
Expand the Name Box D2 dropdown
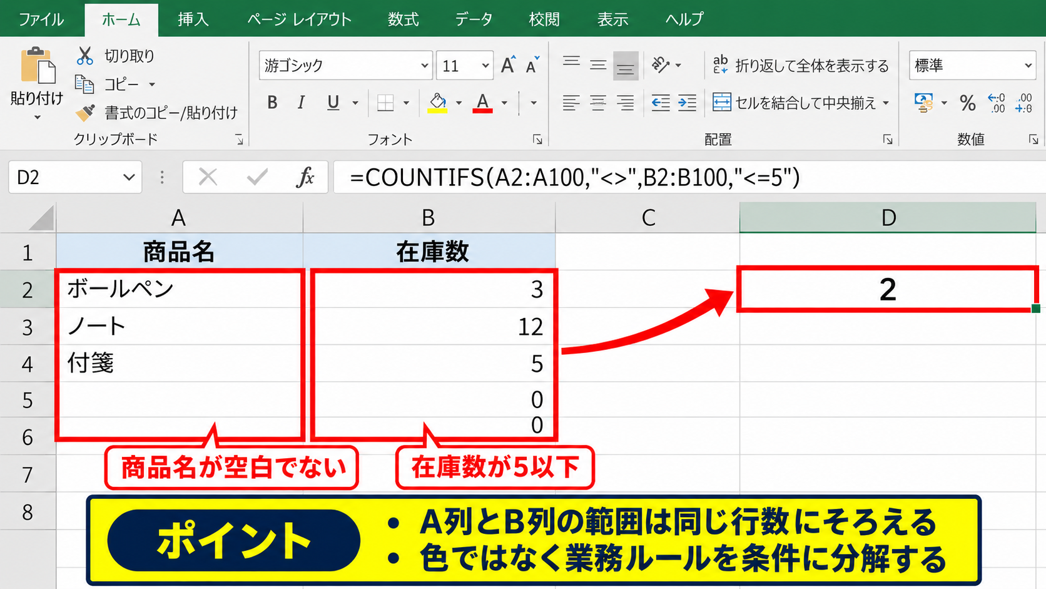click(x=129, y=178)
